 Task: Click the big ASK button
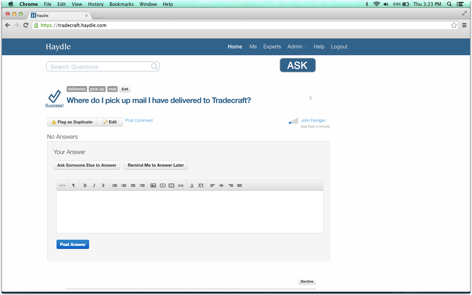[297, 65]
